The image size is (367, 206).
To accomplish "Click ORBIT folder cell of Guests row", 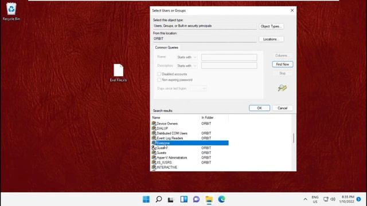I will tap(206, 153).
